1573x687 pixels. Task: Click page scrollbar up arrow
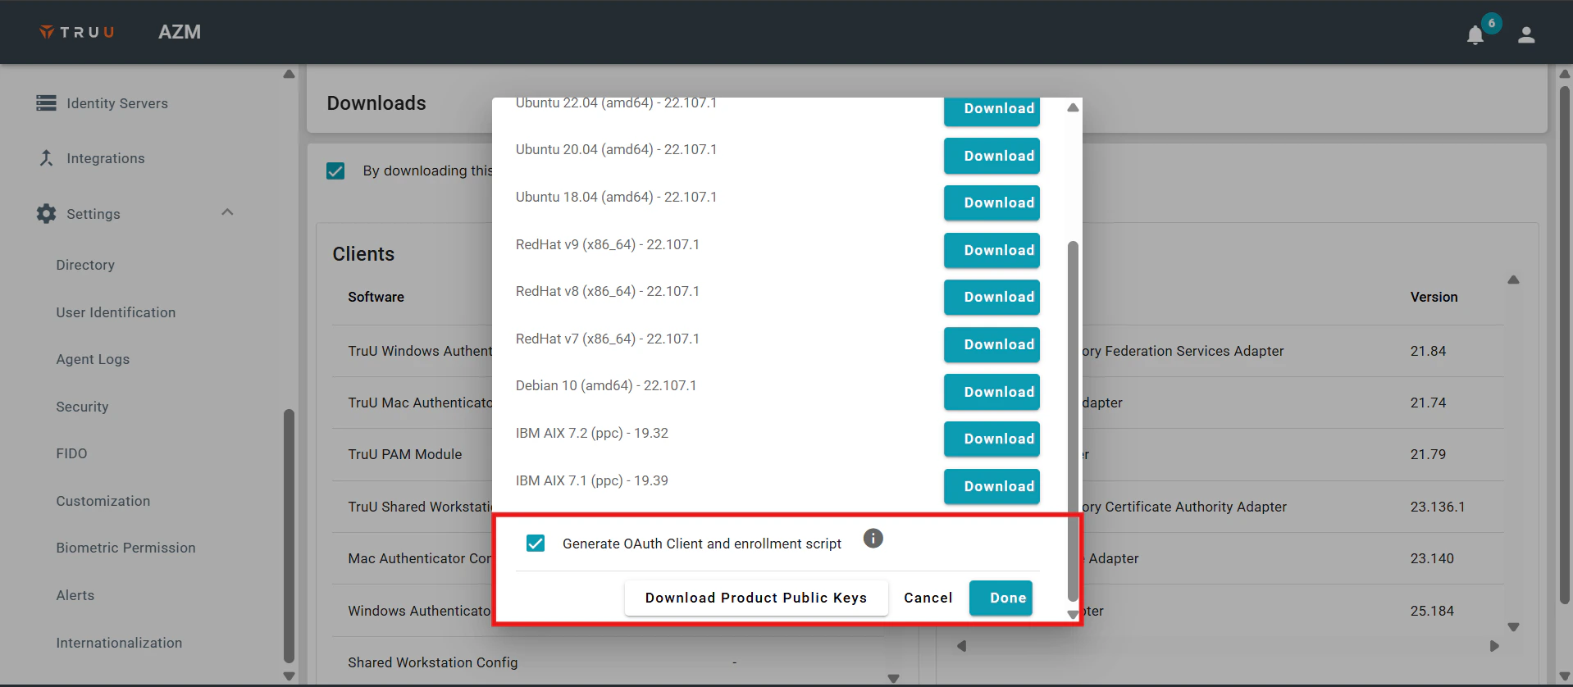click(x=1564, y=74)
